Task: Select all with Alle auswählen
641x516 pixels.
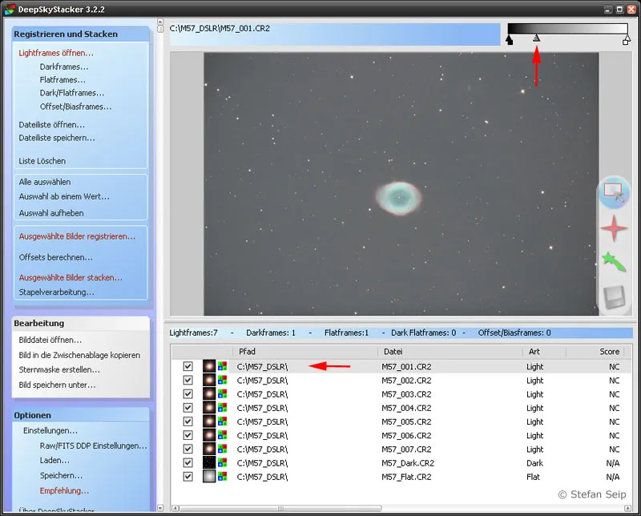Action: pos(45,182)
